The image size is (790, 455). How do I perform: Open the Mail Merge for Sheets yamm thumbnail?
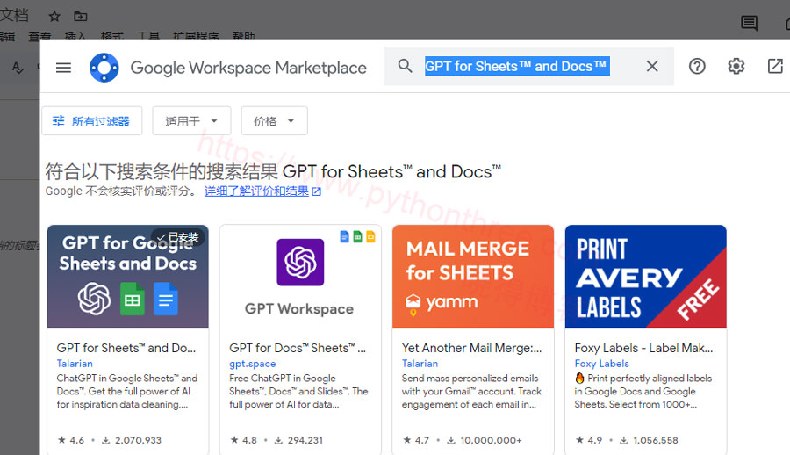473,277
